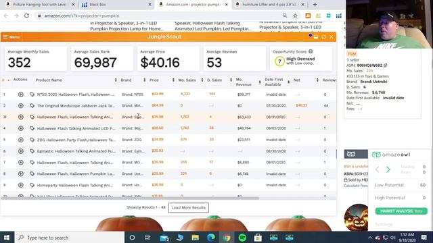Sort table by row number column
Screen dimensions: 433x243
click(9, 80)
